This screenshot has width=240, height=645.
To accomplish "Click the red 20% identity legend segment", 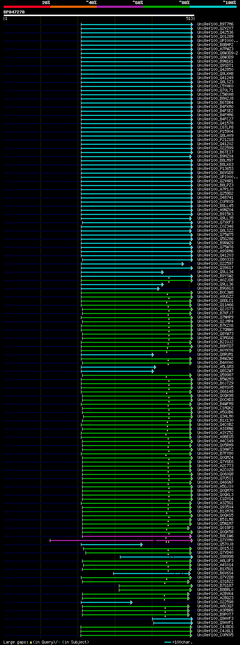I will [27, 7].
